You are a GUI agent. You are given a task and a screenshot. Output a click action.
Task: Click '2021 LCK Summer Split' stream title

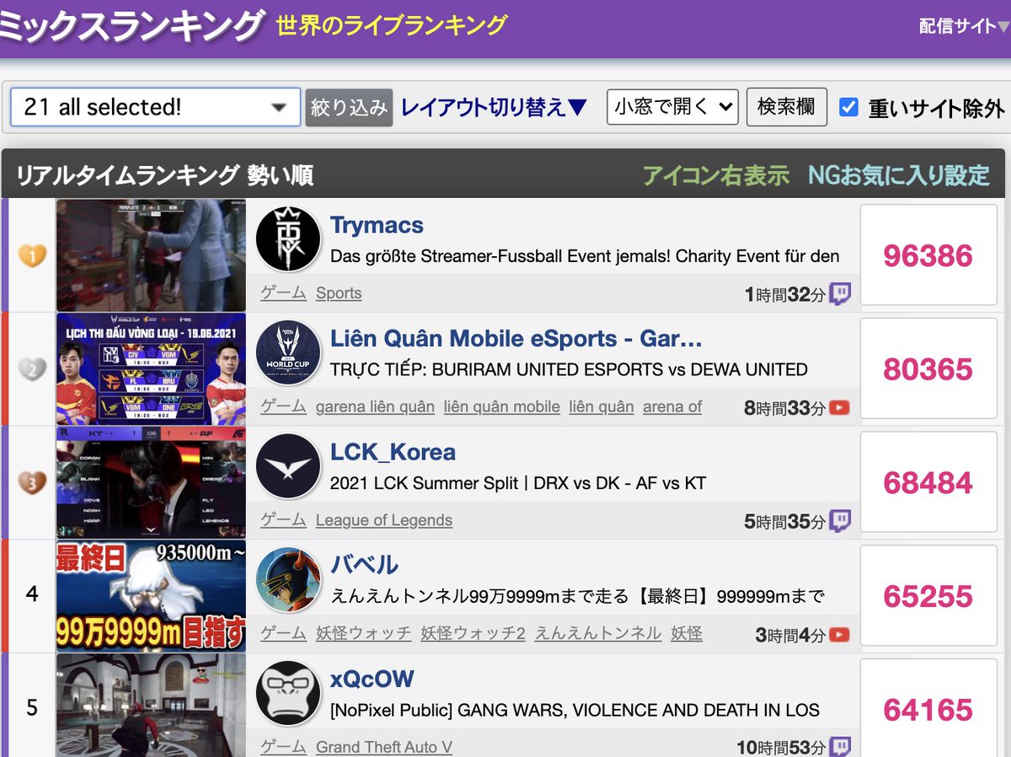[x=518, y=483]
